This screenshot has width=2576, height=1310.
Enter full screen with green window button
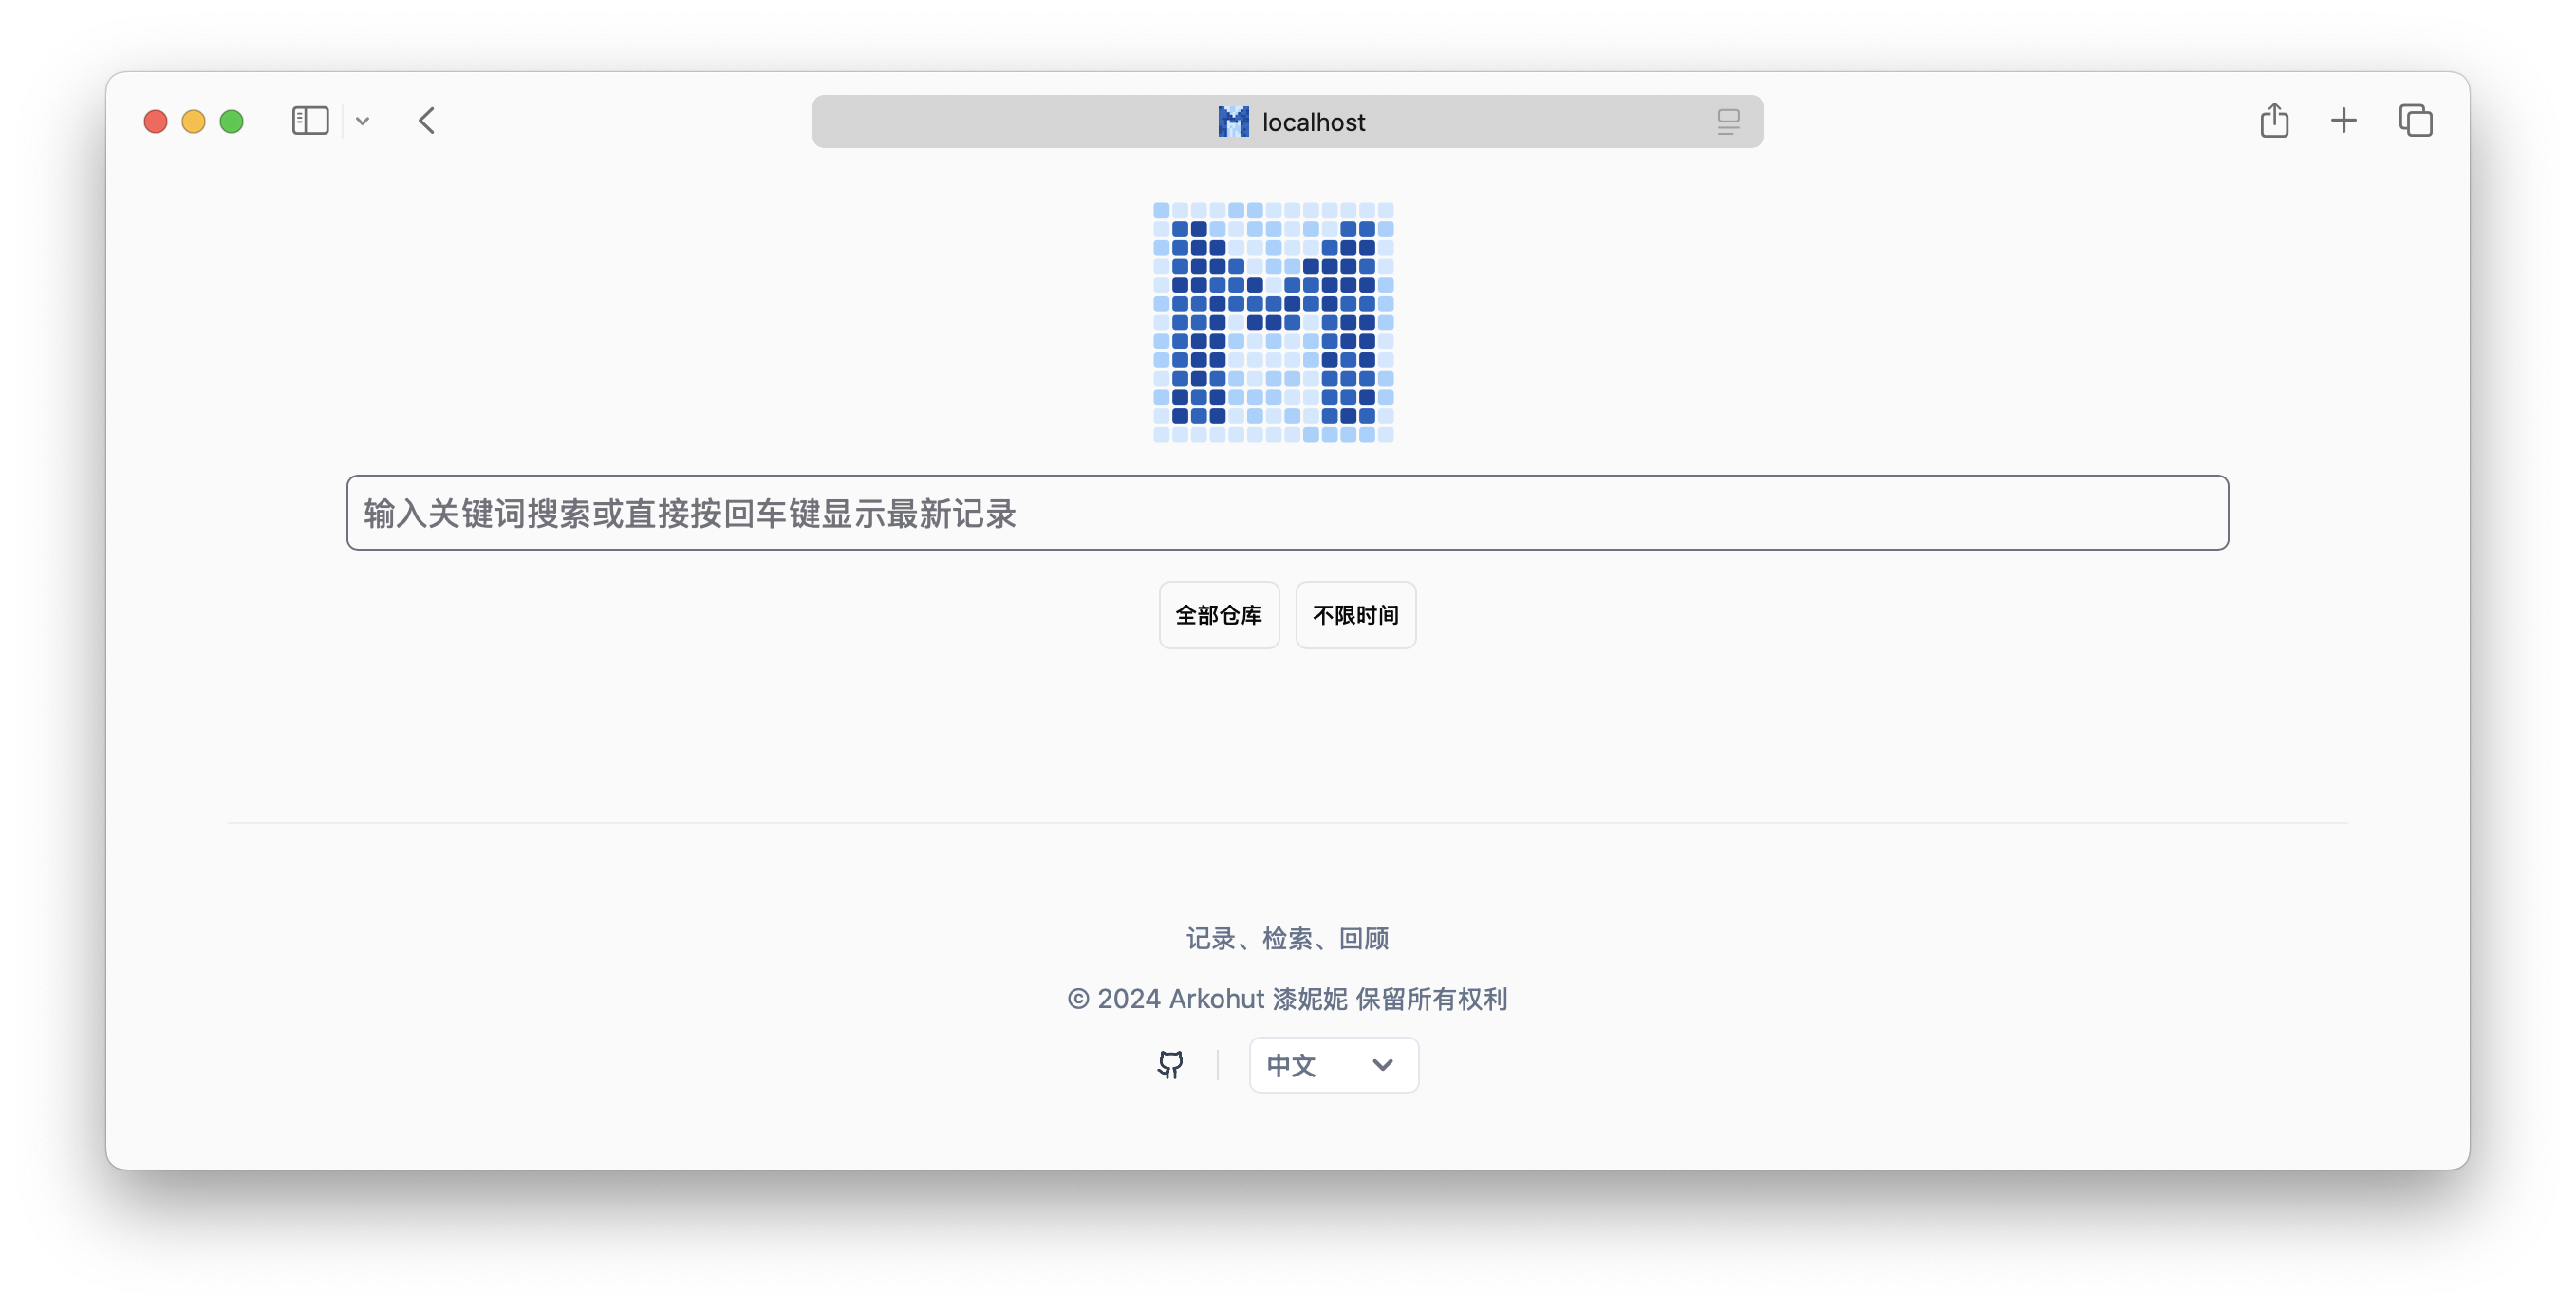pos(231,121)
